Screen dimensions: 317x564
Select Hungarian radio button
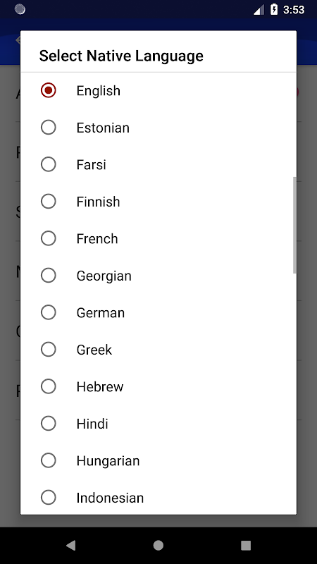[49, 461]
